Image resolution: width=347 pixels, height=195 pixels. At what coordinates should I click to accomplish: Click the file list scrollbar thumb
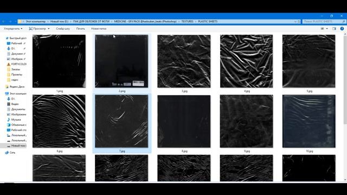coord(345,80)
